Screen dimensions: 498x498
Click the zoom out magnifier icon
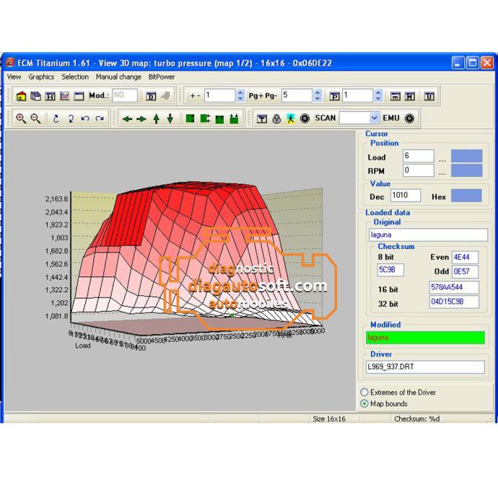pyautogui.click(x=35, y=119)
